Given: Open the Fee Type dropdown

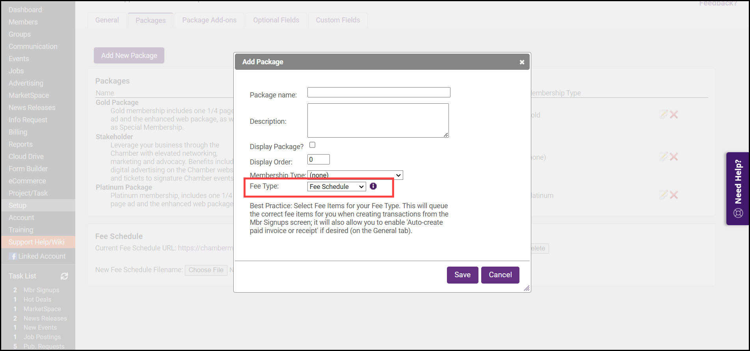Looking at the screenshot, I should pyautogui.click(x=337, y=187).
